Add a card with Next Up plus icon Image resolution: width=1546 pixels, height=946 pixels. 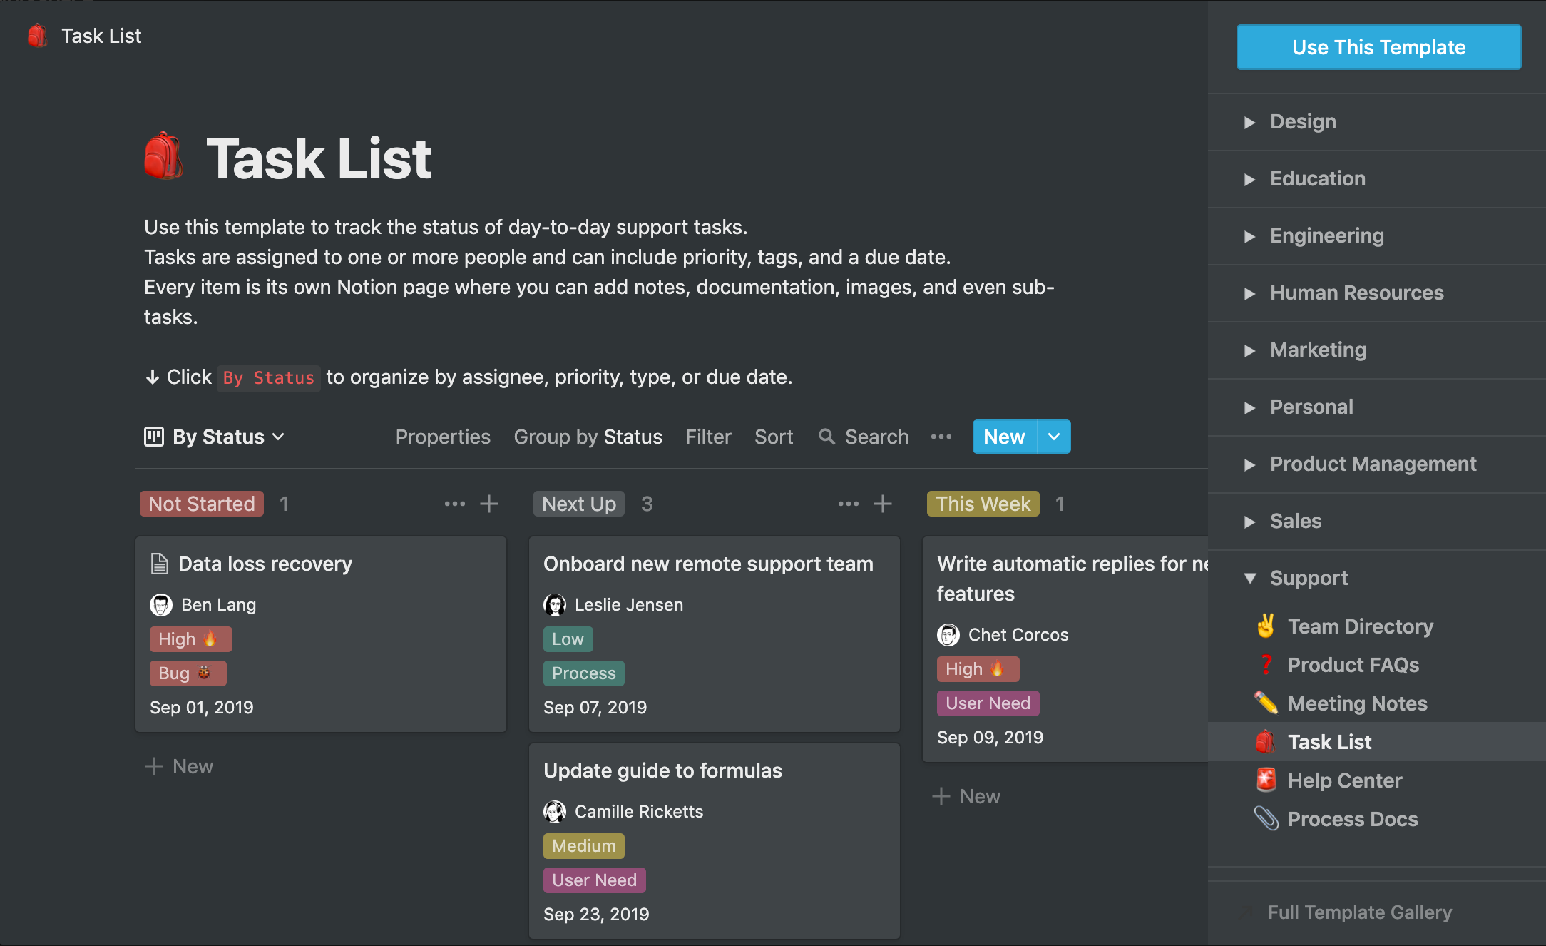883,504
